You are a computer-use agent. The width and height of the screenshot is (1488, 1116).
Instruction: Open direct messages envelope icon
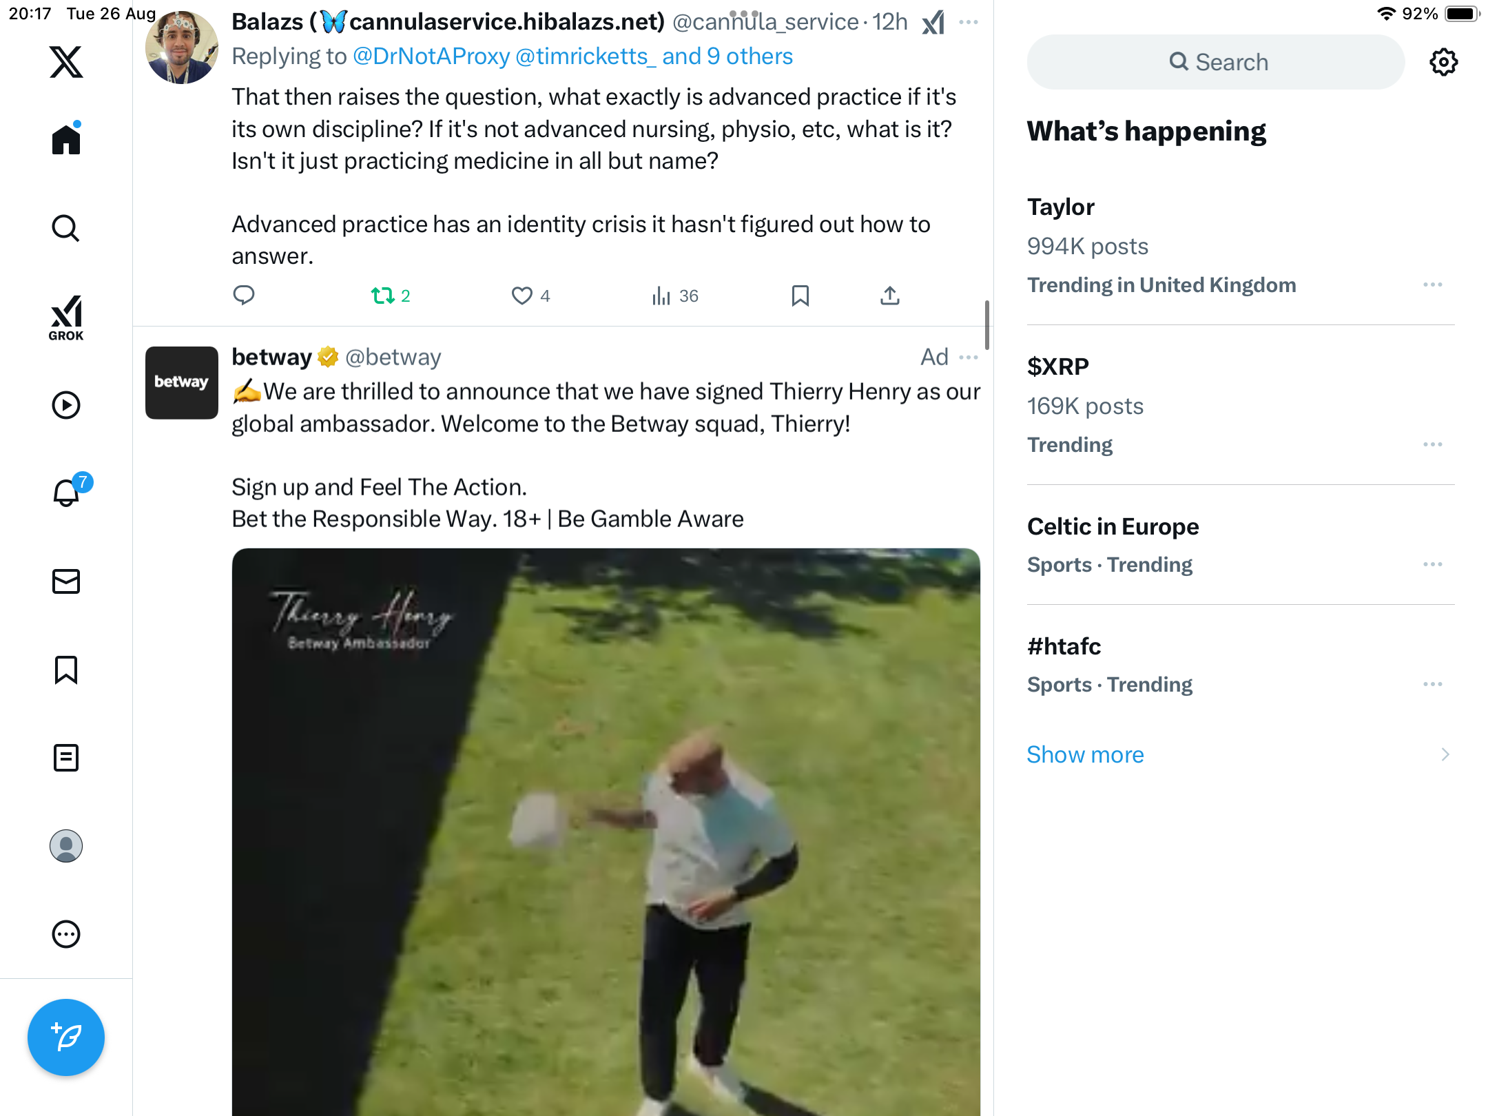(x=66, y=581)
